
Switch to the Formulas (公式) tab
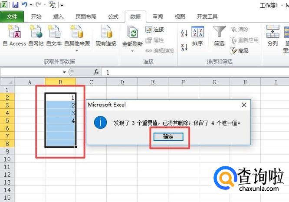pos(113,17)
